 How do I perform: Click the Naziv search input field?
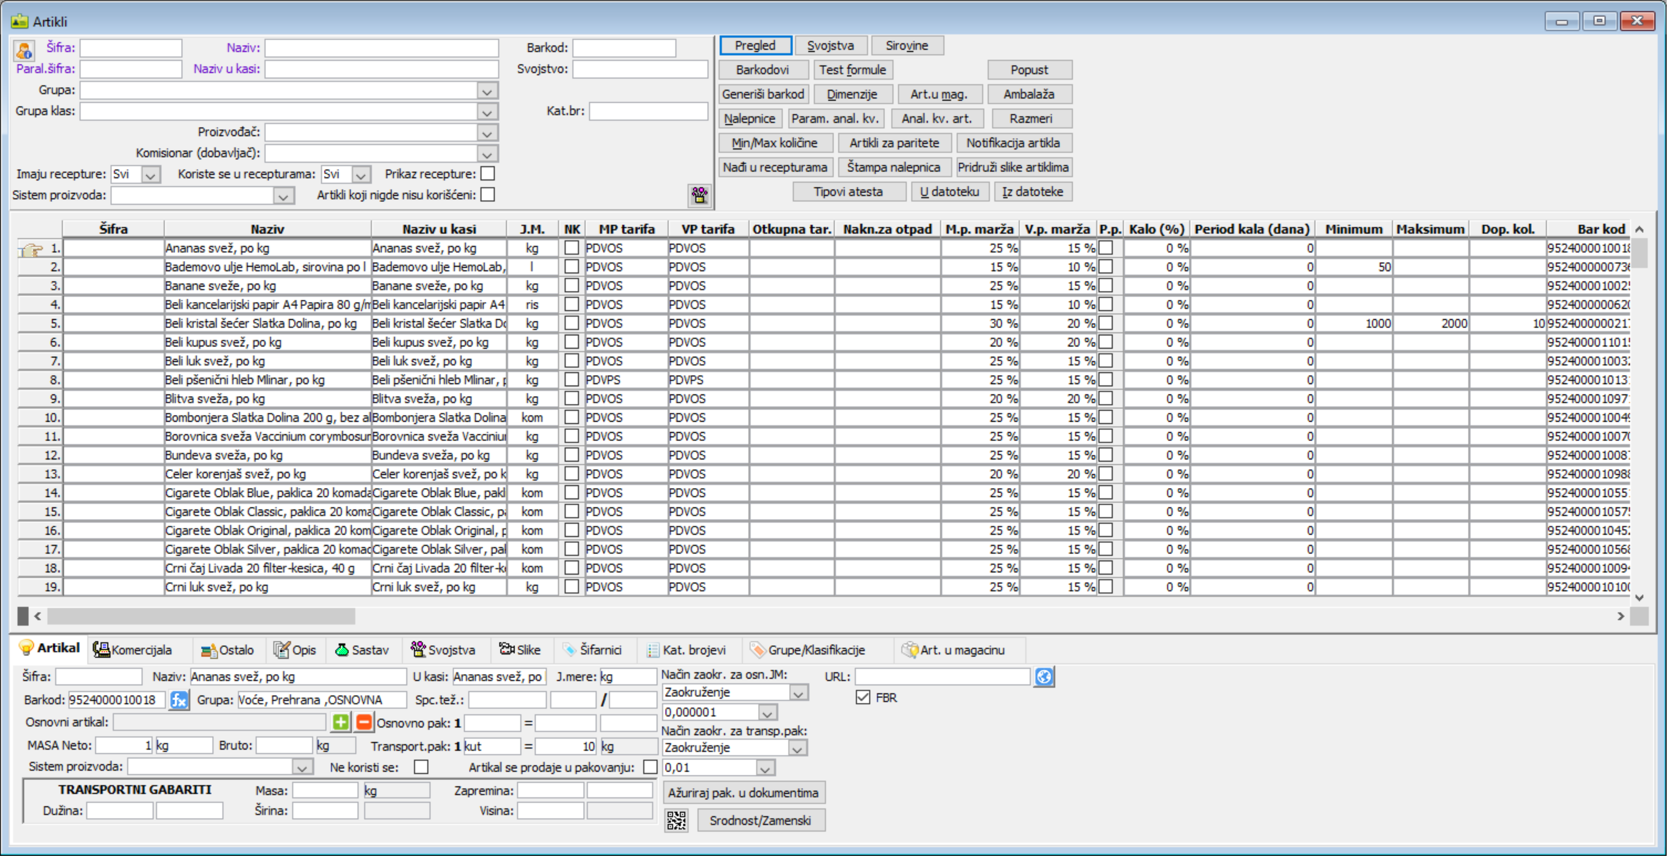pyautogui.click(x=381, y=49)
